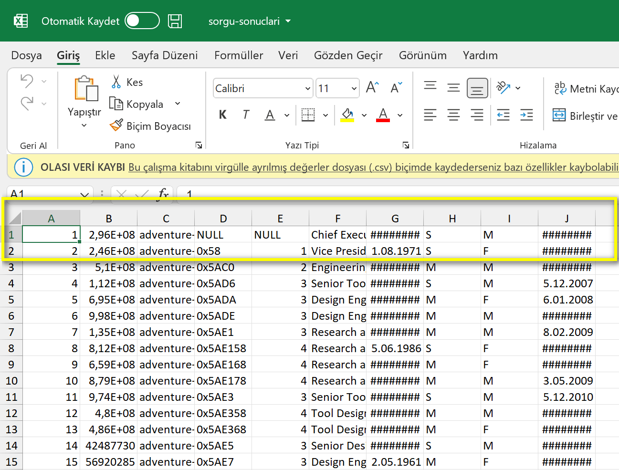619x470 pixels.
Task: Click the Undo arrow icon
Action: (27, 81)
